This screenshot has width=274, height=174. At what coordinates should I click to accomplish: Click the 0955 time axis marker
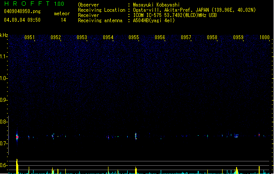tap(134, 37)
